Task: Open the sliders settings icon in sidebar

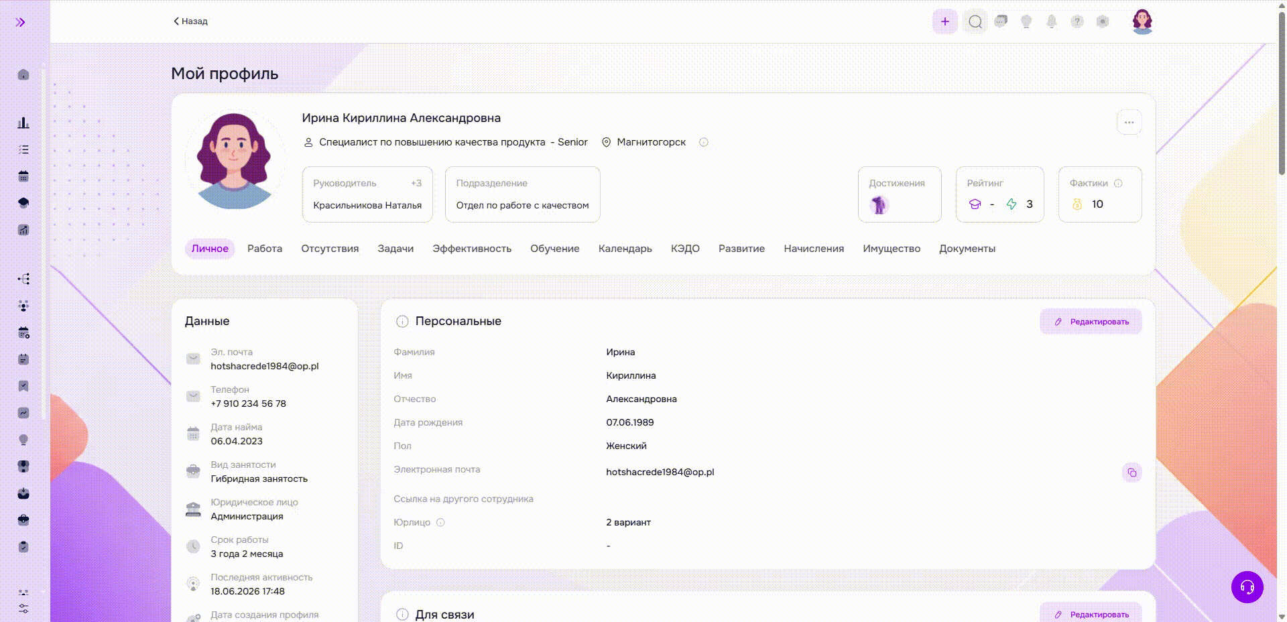Action: pos(23,609)
